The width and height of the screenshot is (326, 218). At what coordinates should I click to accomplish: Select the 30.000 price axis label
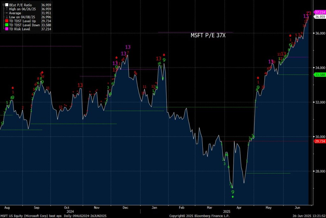pyautogui.click(x=320, y=137)
